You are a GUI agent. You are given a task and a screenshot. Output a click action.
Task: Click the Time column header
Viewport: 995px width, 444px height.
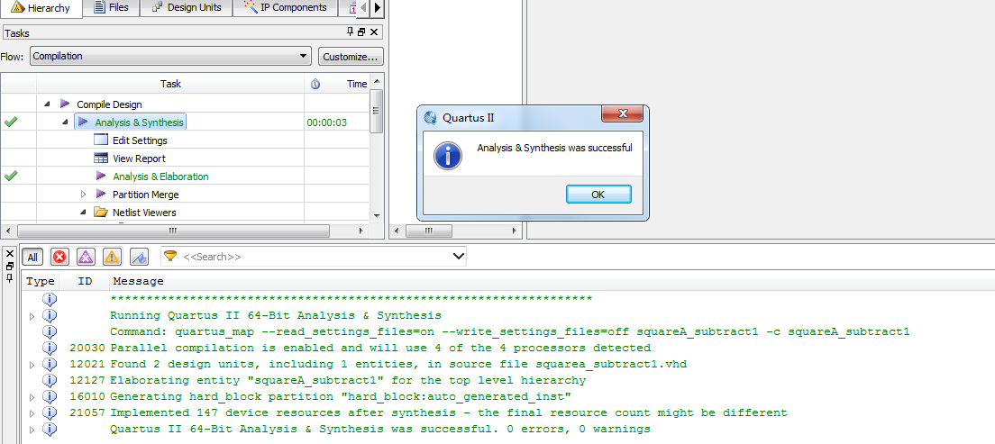click(x=357, y=84)
